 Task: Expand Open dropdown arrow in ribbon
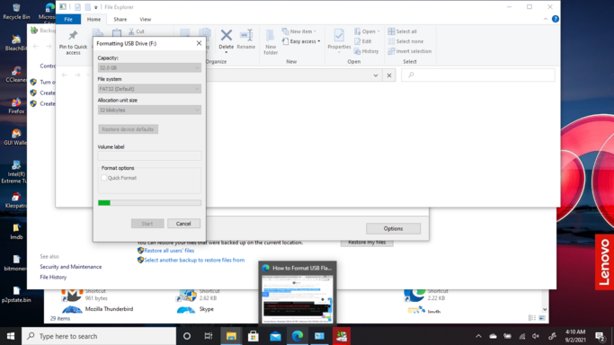[x=378, y=31]
